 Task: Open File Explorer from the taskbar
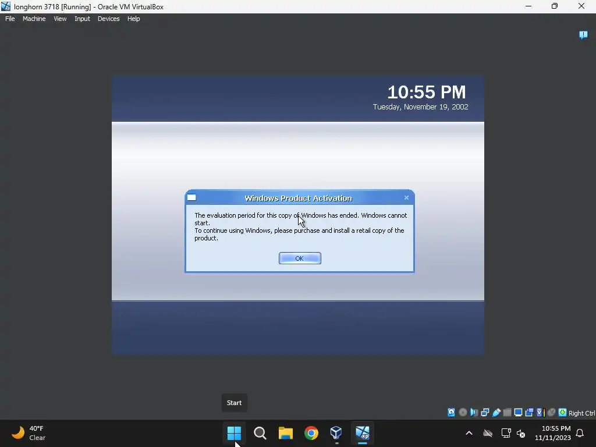click(285, 433)
